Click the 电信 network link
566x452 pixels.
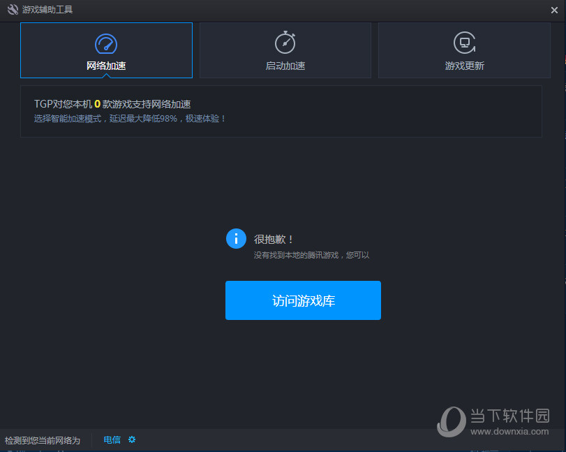coord(112,440)
